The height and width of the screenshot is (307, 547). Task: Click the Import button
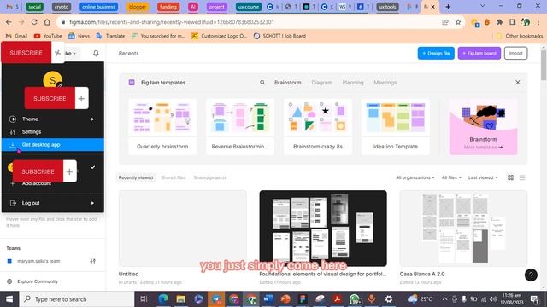pyautogui.click(x=515, y=53)
